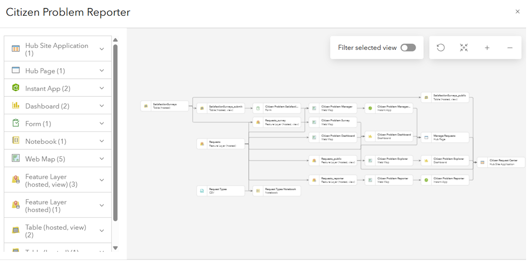
Task: Click the Notebook icon in sidebar
Action: coord(16,141)
